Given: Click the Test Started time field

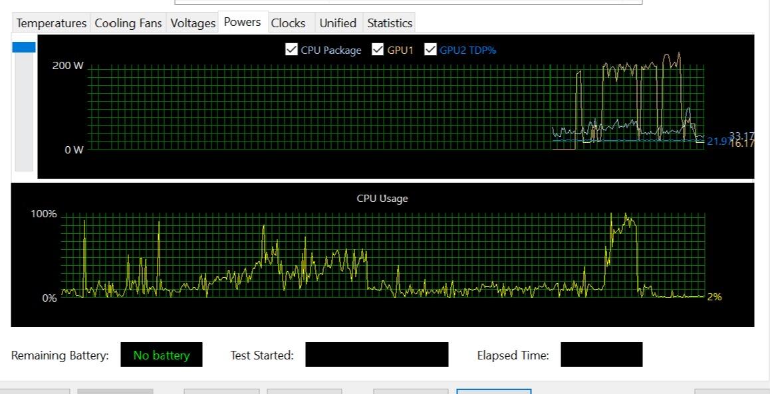Looking at the screenshot, I should (x=376, y=355).
